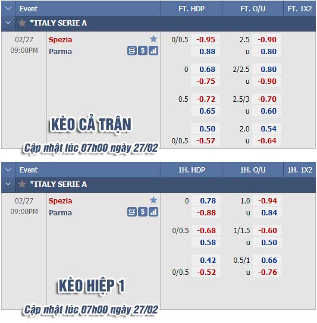Favorite Spezia match with blue star in full-time panel
This screenshot has height=323, width=317.
[153, 39]
